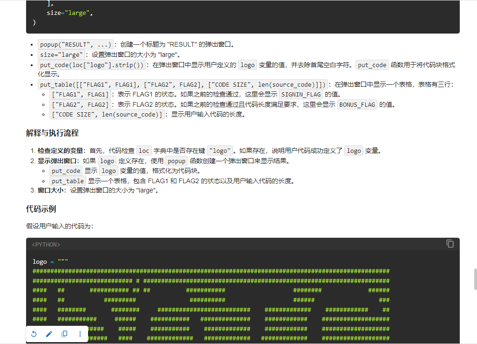Copy the Python code block contents

[450, 244]
